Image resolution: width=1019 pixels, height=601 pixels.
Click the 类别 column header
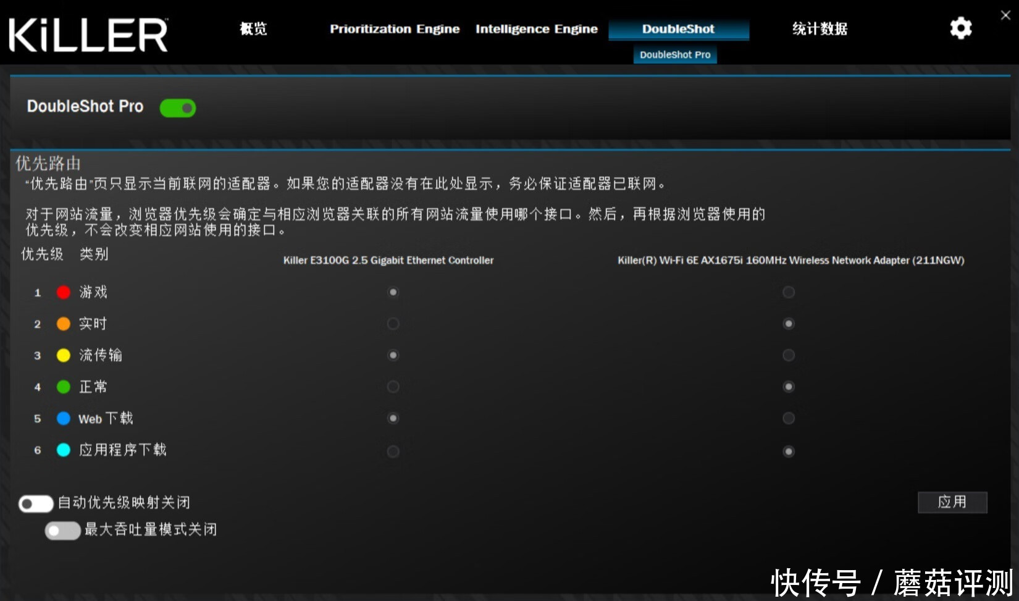94,254
